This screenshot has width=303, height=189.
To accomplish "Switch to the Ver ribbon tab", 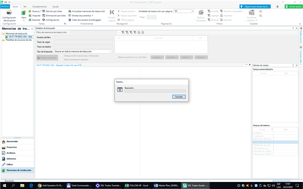I will click(x=25, y=7).
